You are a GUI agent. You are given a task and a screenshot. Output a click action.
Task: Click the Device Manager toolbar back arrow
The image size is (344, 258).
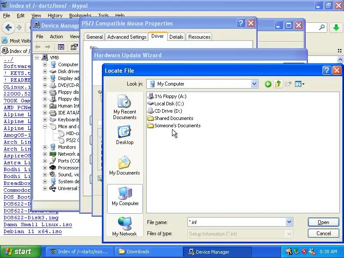[x=38, y=47]
